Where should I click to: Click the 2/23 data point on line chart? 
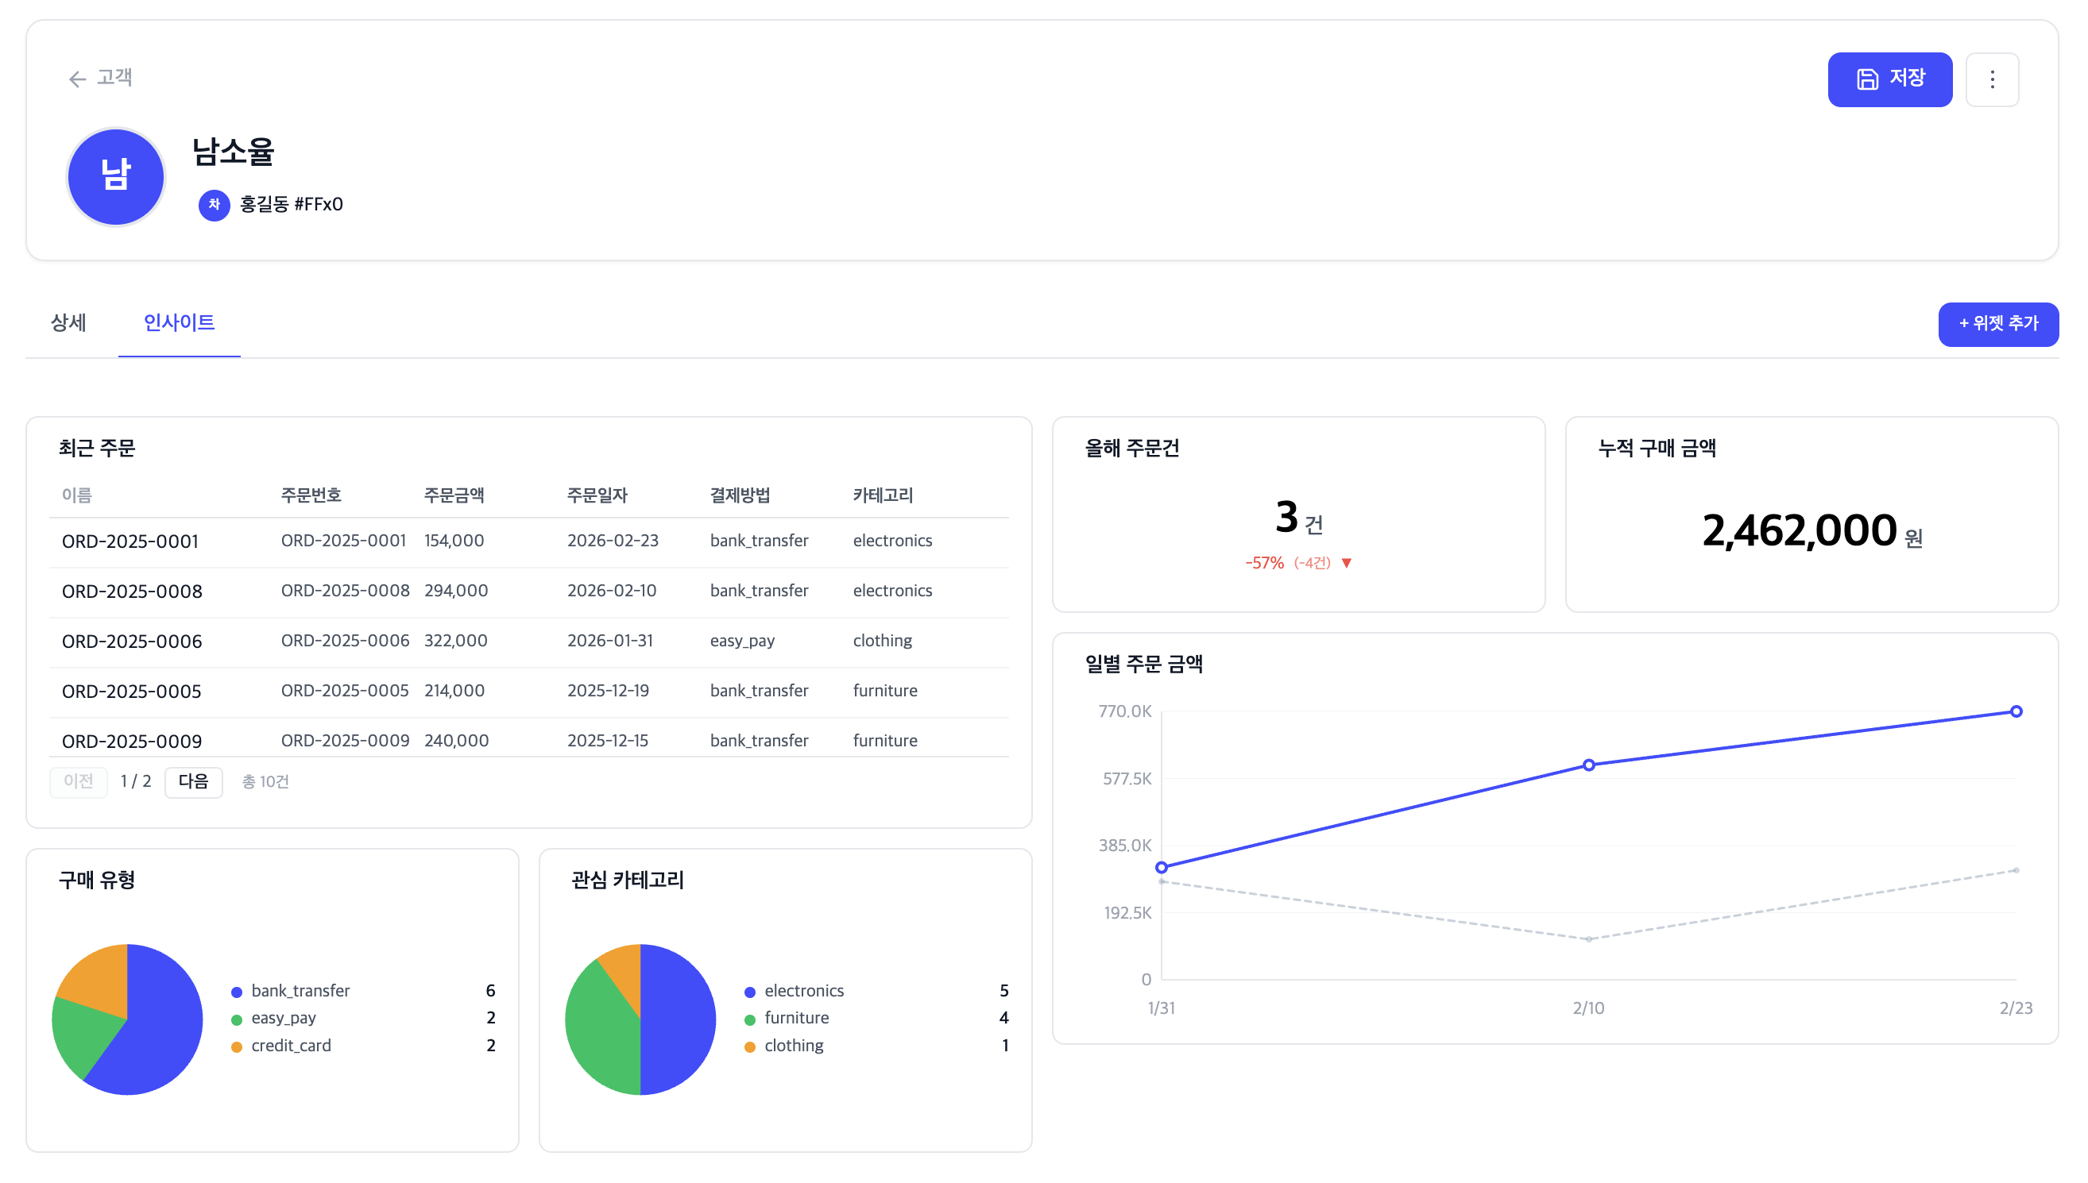2016,711
